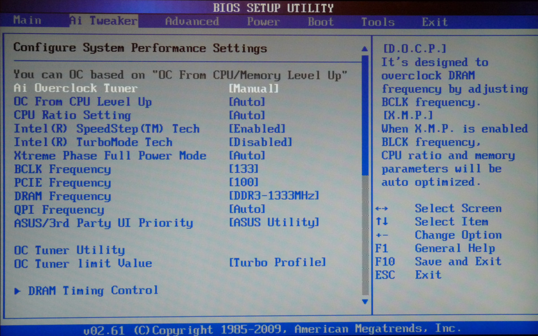Select Intel(R) TurboMode Tech label
Screen dimensions: 538x336
[x=93, y=142]
